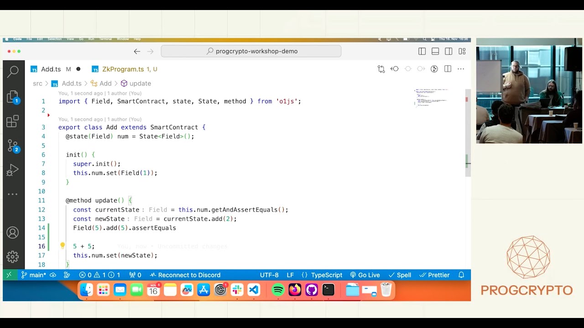The width and height of the screenshot is (584, 328).
Task: Toggle the primary sidebar layout button
Action: [422, 51]
